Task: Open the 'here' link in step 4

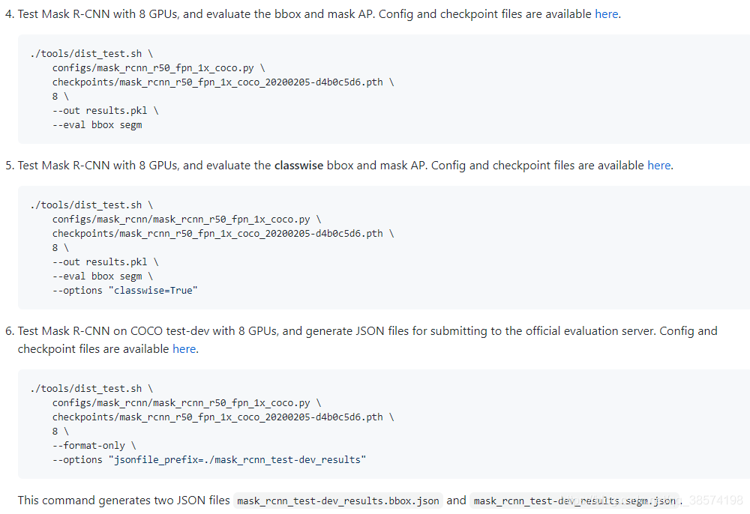Action: click(606, 14)
